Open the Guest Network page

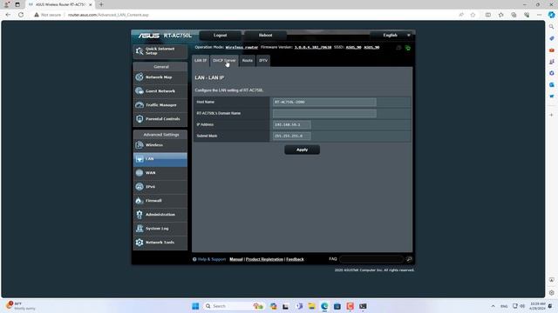(160, 90)
